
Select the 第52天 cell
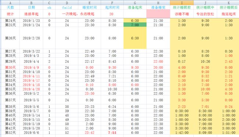click(10, 133)
